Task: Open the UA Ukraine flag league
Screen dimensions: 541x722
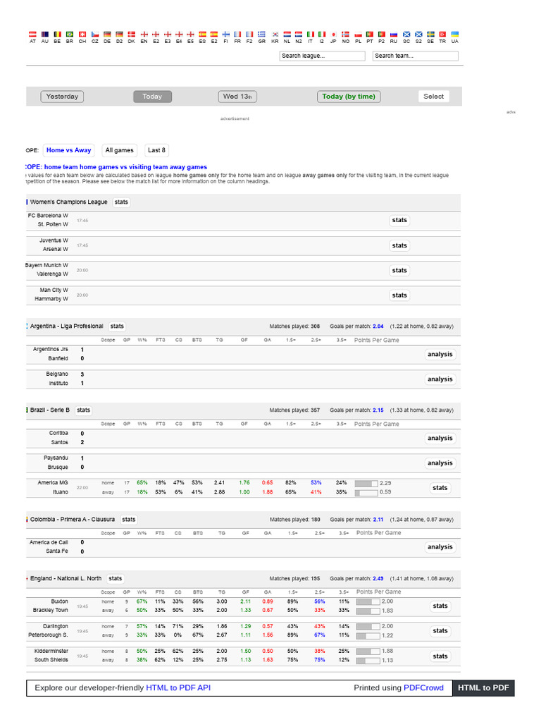Action: (455, 35)
